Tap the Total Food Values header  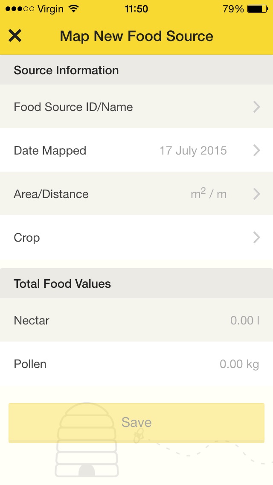tap(136, 283)
